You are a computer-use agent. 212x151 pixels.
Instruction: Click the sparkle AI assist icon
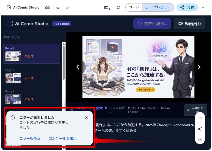[x=200, y=129]
